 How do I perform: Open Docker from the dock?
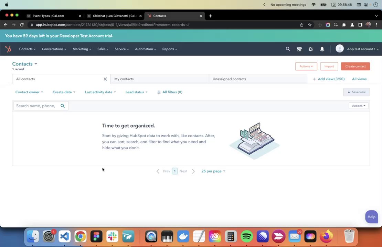tap(183, 236)
